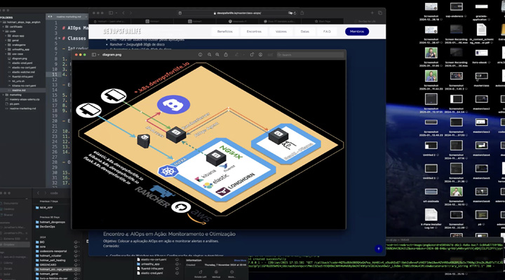Zoom in on diagram.png in Preview
This screenshot has height=280, width=505.
(x=217, y=55)
